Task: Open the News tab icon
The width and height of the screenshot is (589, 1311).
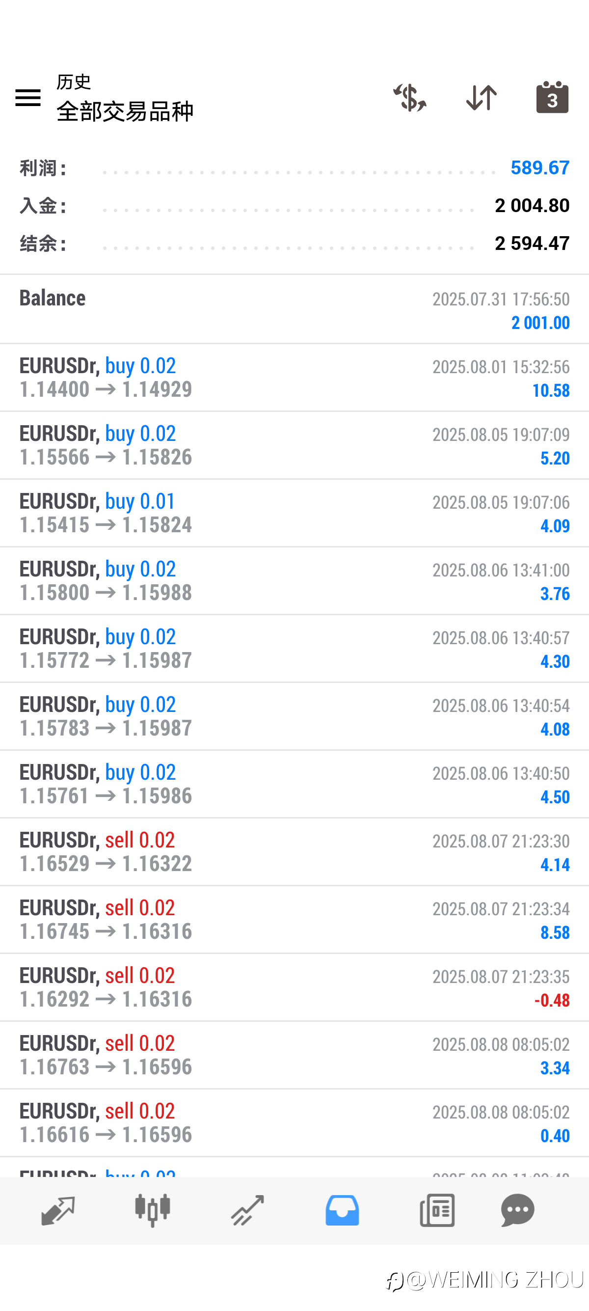Action: (437, 1210)
